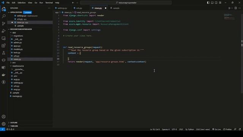
Task: Switch to the urls.py editor tab
Action: 79,8
